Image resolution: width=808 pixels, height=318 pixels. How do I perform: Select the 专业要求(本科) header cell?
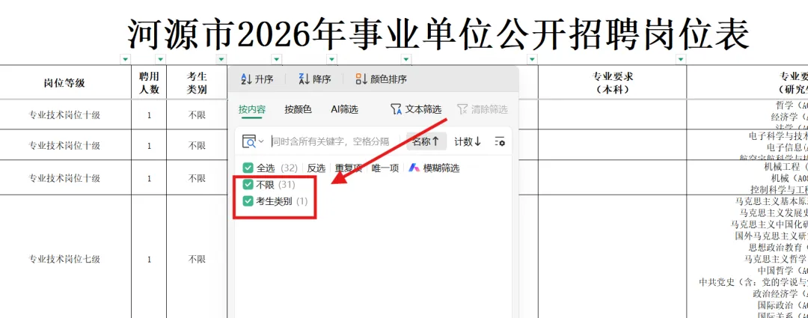(x=612, y=82)
